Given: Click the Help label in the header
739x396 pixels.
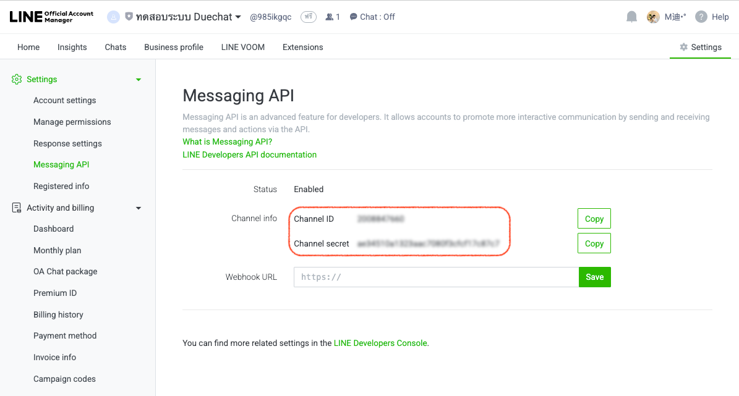Looking at the screenshot, I should click(720, 17).
